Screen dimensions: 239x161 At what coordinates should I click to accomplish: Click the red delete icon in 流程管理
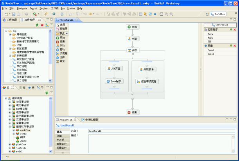tap(42, 25)
